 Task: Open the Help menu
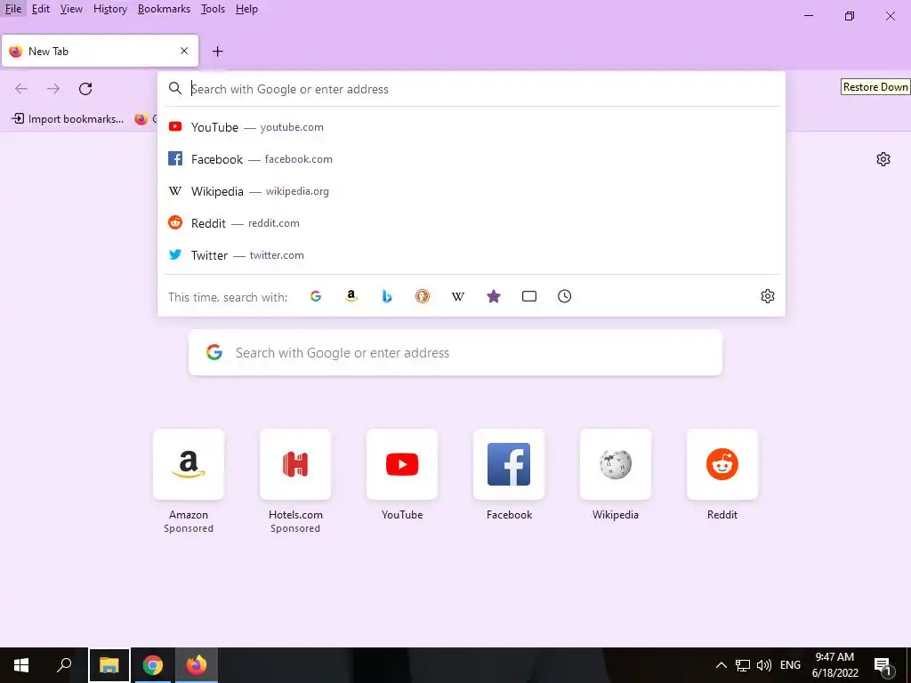(246, 9)
